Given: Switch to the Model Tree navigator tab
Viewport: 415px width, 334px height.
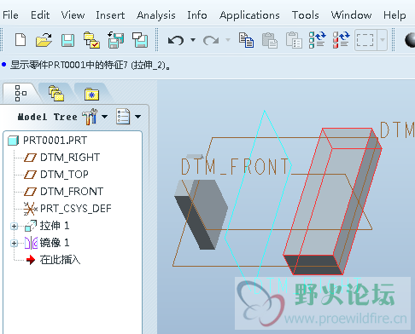Looking at the screenshot, I should tap(20, 93).
